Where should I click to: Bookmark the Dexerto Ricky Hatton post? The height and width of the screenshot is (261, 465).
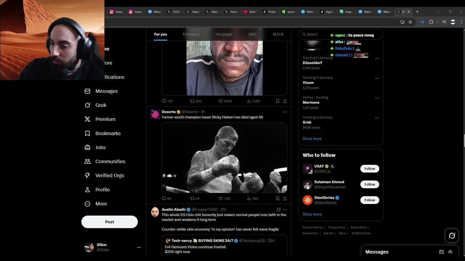[x=278, y=198]
